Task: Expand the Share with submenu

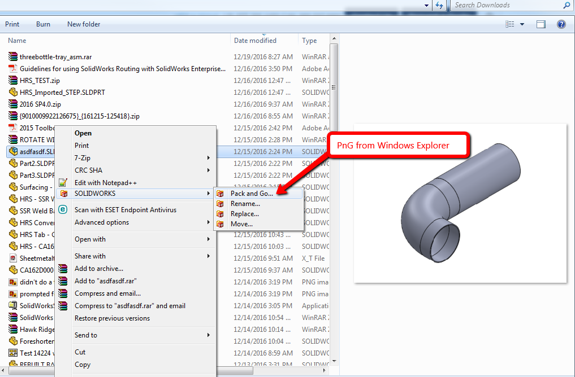Action: coord(208,256)
